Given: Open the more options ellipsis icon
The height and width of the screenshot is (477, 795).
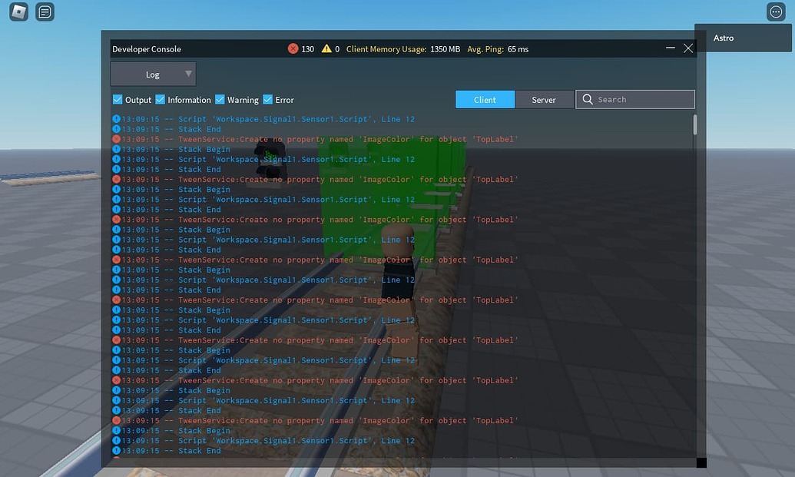Looking at the screenshot, I should (776, 12).
